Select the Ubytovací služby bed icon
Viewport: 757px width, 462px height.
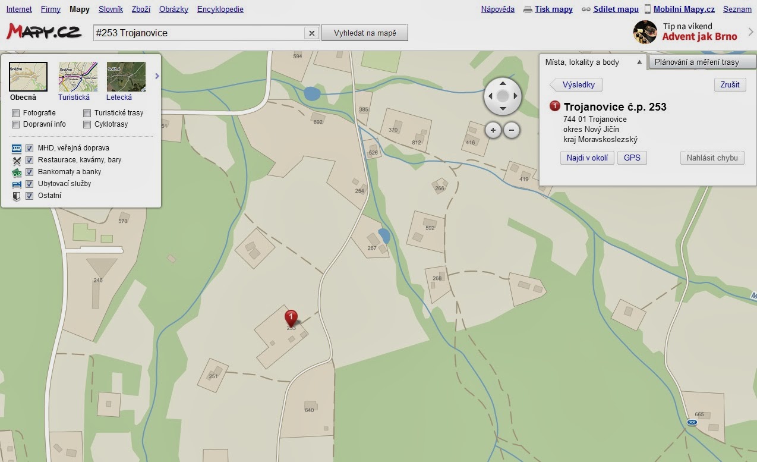(x=17, y=184)
